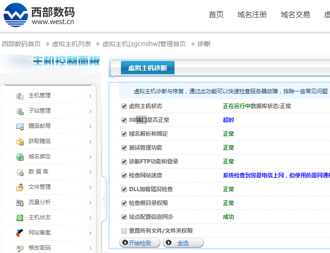The height and width of the screenshot is (253, 330).
Task: Open the 域名交易 top menu
Action: pyautogui.click(x=295, y=15)
